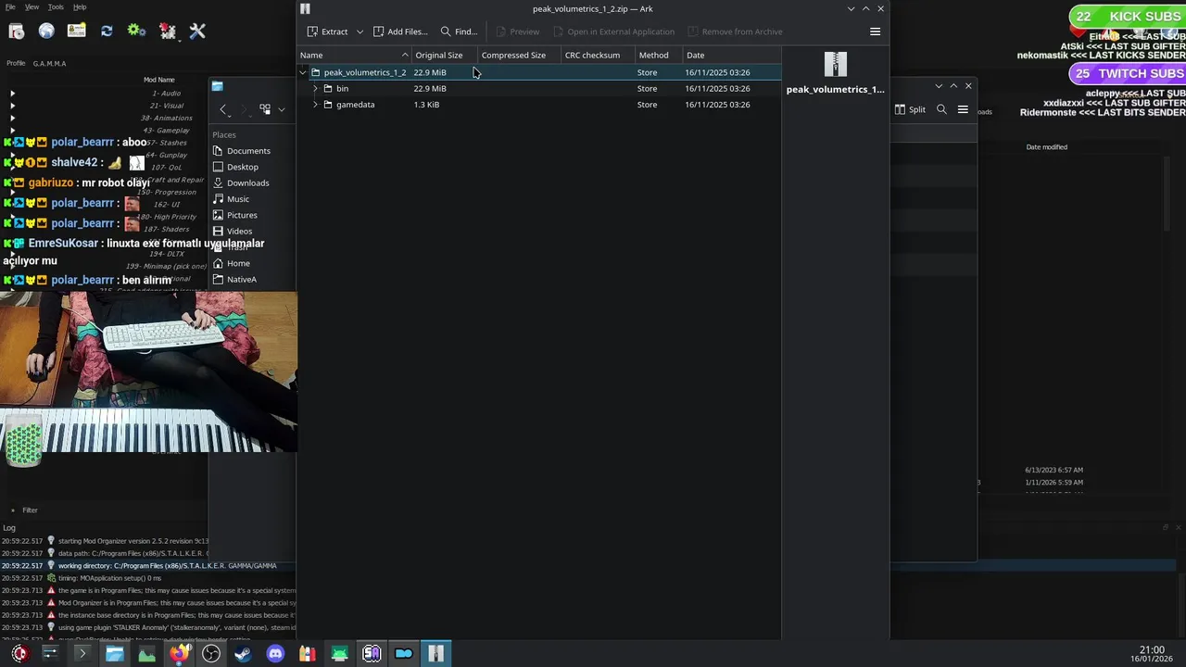Image resolution: width=1186 pixels, height=667 pixels.
Task: Click the sliders settings icon on the taskbar
Action: coord(50,653)
